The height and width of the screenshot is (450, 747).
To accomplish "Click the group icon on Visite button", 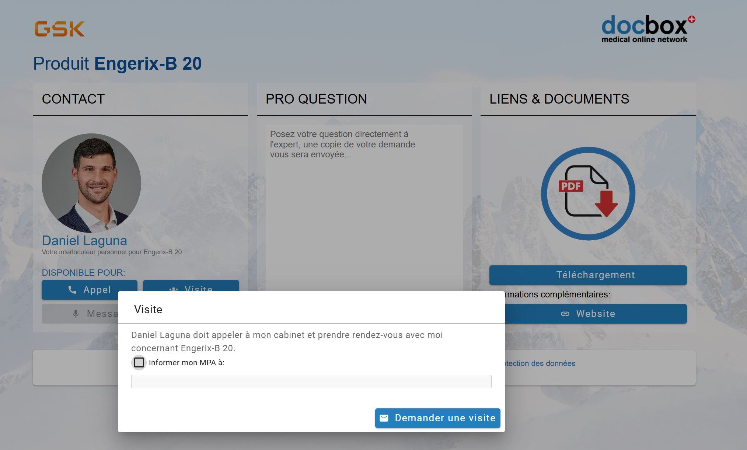I will [x=174, y=289].
